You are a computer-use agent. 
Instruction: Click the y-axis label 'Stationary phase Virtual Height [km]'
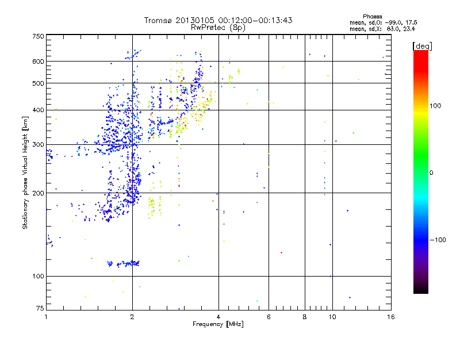point(25,172)
